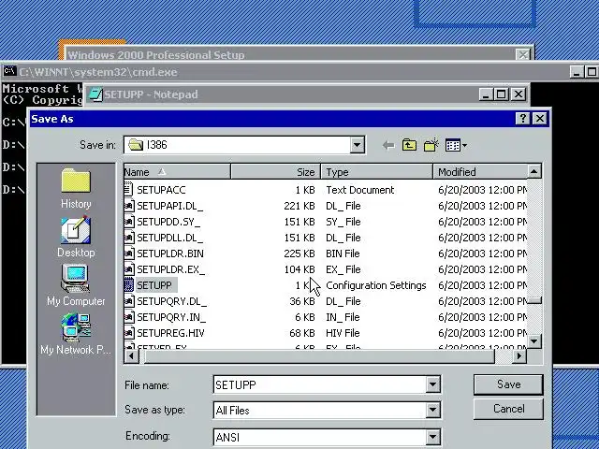Click the file list scroll up arrow

tap(534, 171)
